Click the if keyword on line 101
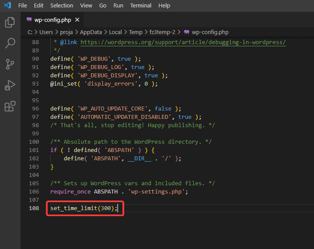Screen dimensions: 314x249 click(54, 150)
